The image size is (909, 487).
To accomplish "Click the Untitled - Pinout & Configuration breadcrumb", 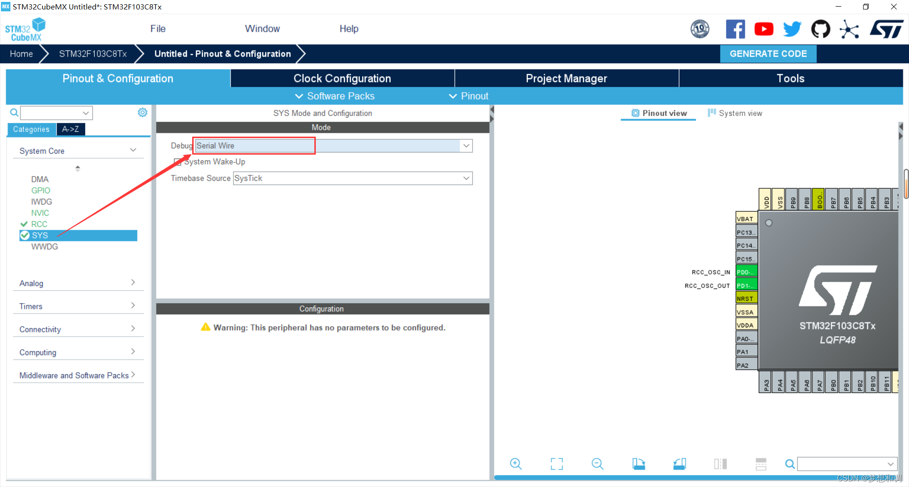I will [x=223, y=54].
